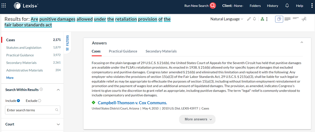Open the FILTERS side panel toggle

[x=67, y=43]
